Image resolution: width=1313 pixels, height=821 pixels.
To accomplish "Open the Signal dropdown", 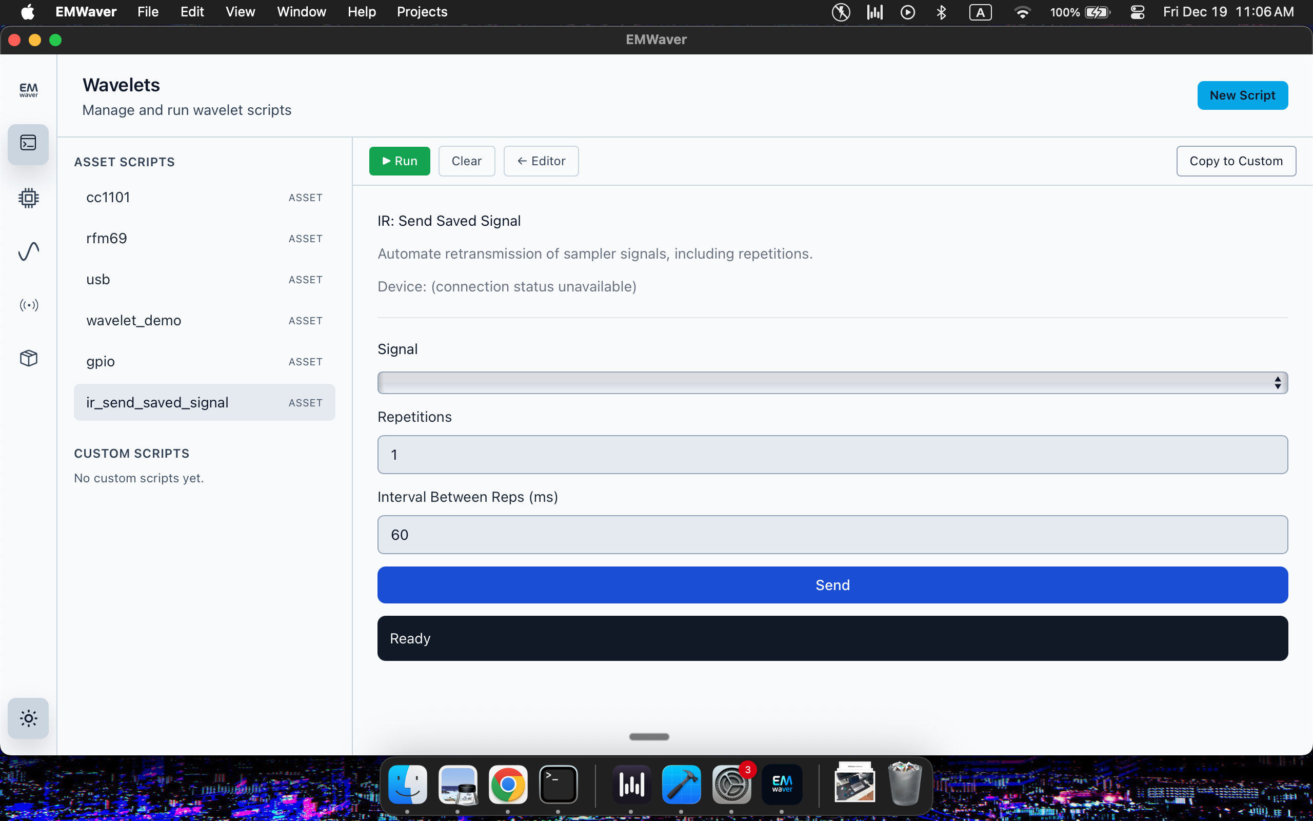I will tap(832, 383).
